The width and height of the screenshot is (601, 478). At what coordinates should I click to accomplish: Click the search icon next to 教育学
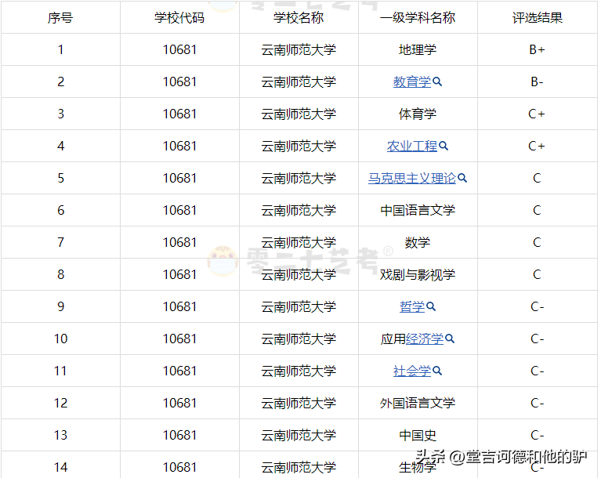click(438, 82)
